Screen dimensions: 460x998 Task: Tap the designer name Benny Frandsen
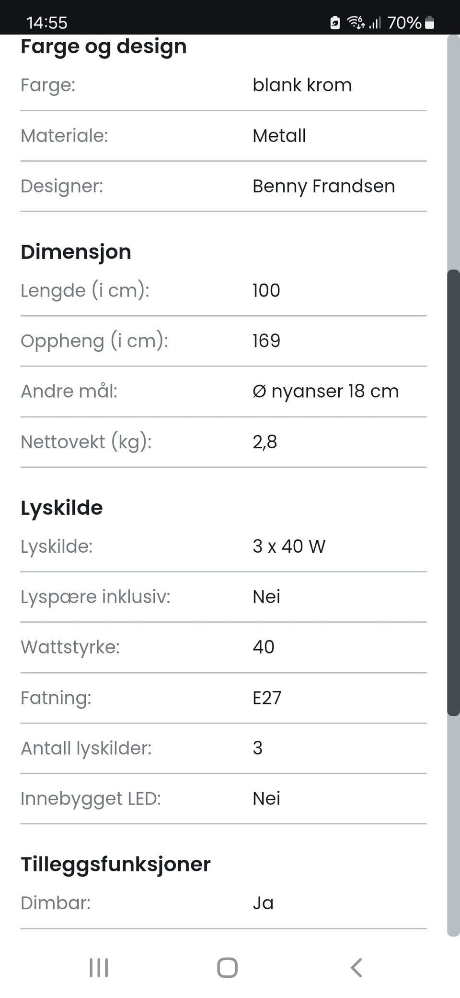(x=323, y=186)
